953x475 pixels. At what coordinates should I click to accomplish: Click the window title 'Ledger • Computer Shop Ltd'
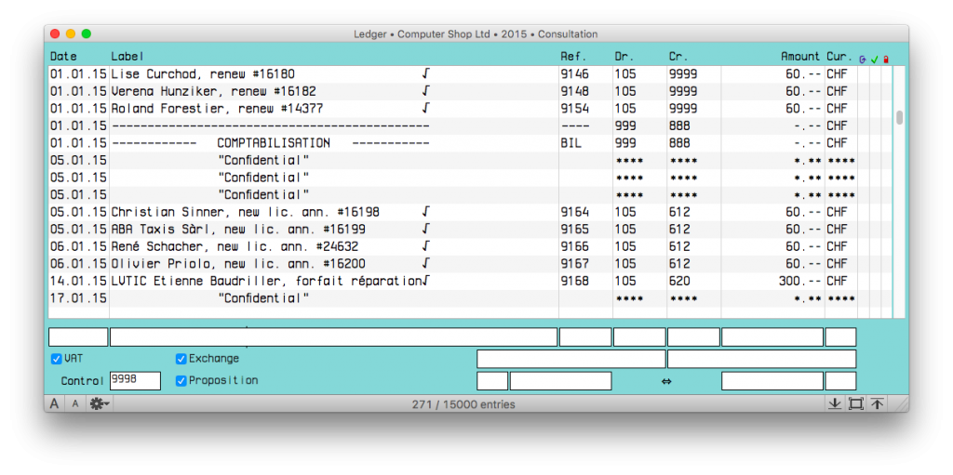tap(422, 34)
